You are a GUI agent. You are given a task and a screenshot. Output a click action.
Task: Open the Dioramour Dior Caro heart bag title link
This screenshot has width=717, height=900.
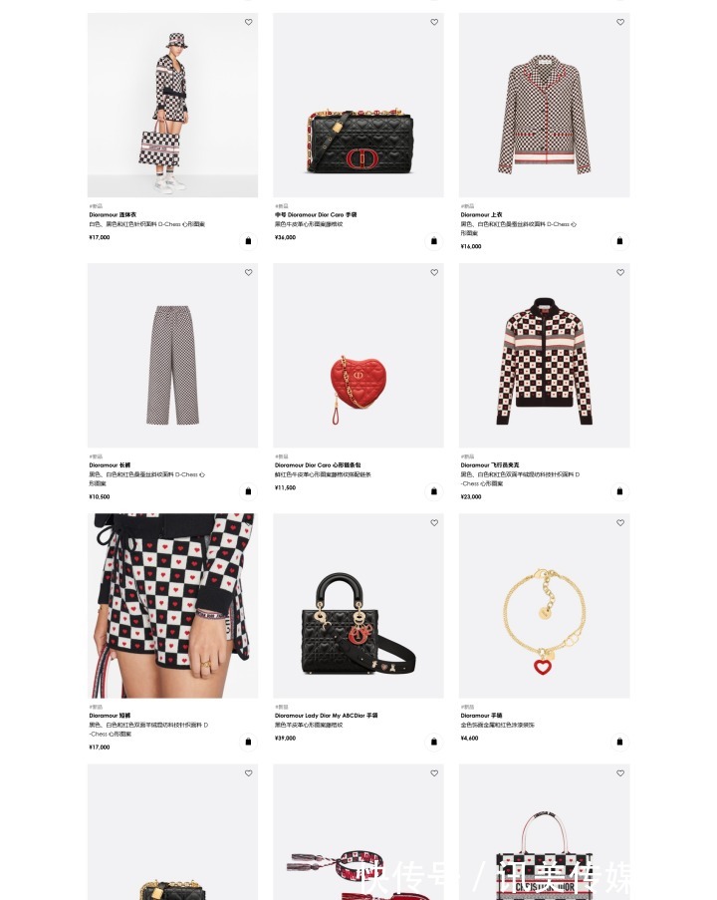pos(318,464)
